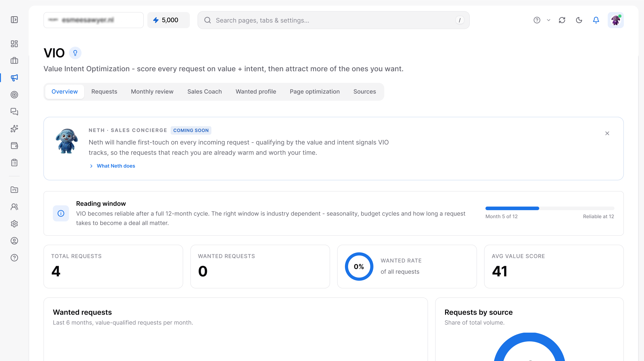The height and width of the screenshot is (361, 644).
Task: Toggle dark mode moon icon
Action: click(579, 20)
